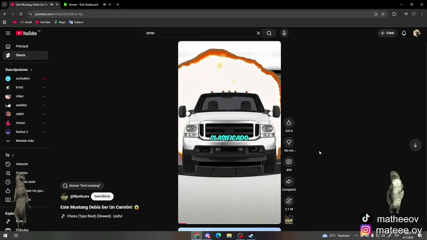Image resolution: width=427 pixels, height=240 pixels.
Task: Open the c0ker subscription channel
Action: click(x=25, y=96)
